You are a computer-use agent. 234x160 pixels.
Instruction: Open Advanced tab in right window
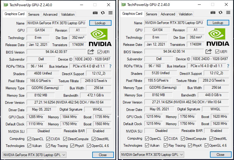pos(168,14)
